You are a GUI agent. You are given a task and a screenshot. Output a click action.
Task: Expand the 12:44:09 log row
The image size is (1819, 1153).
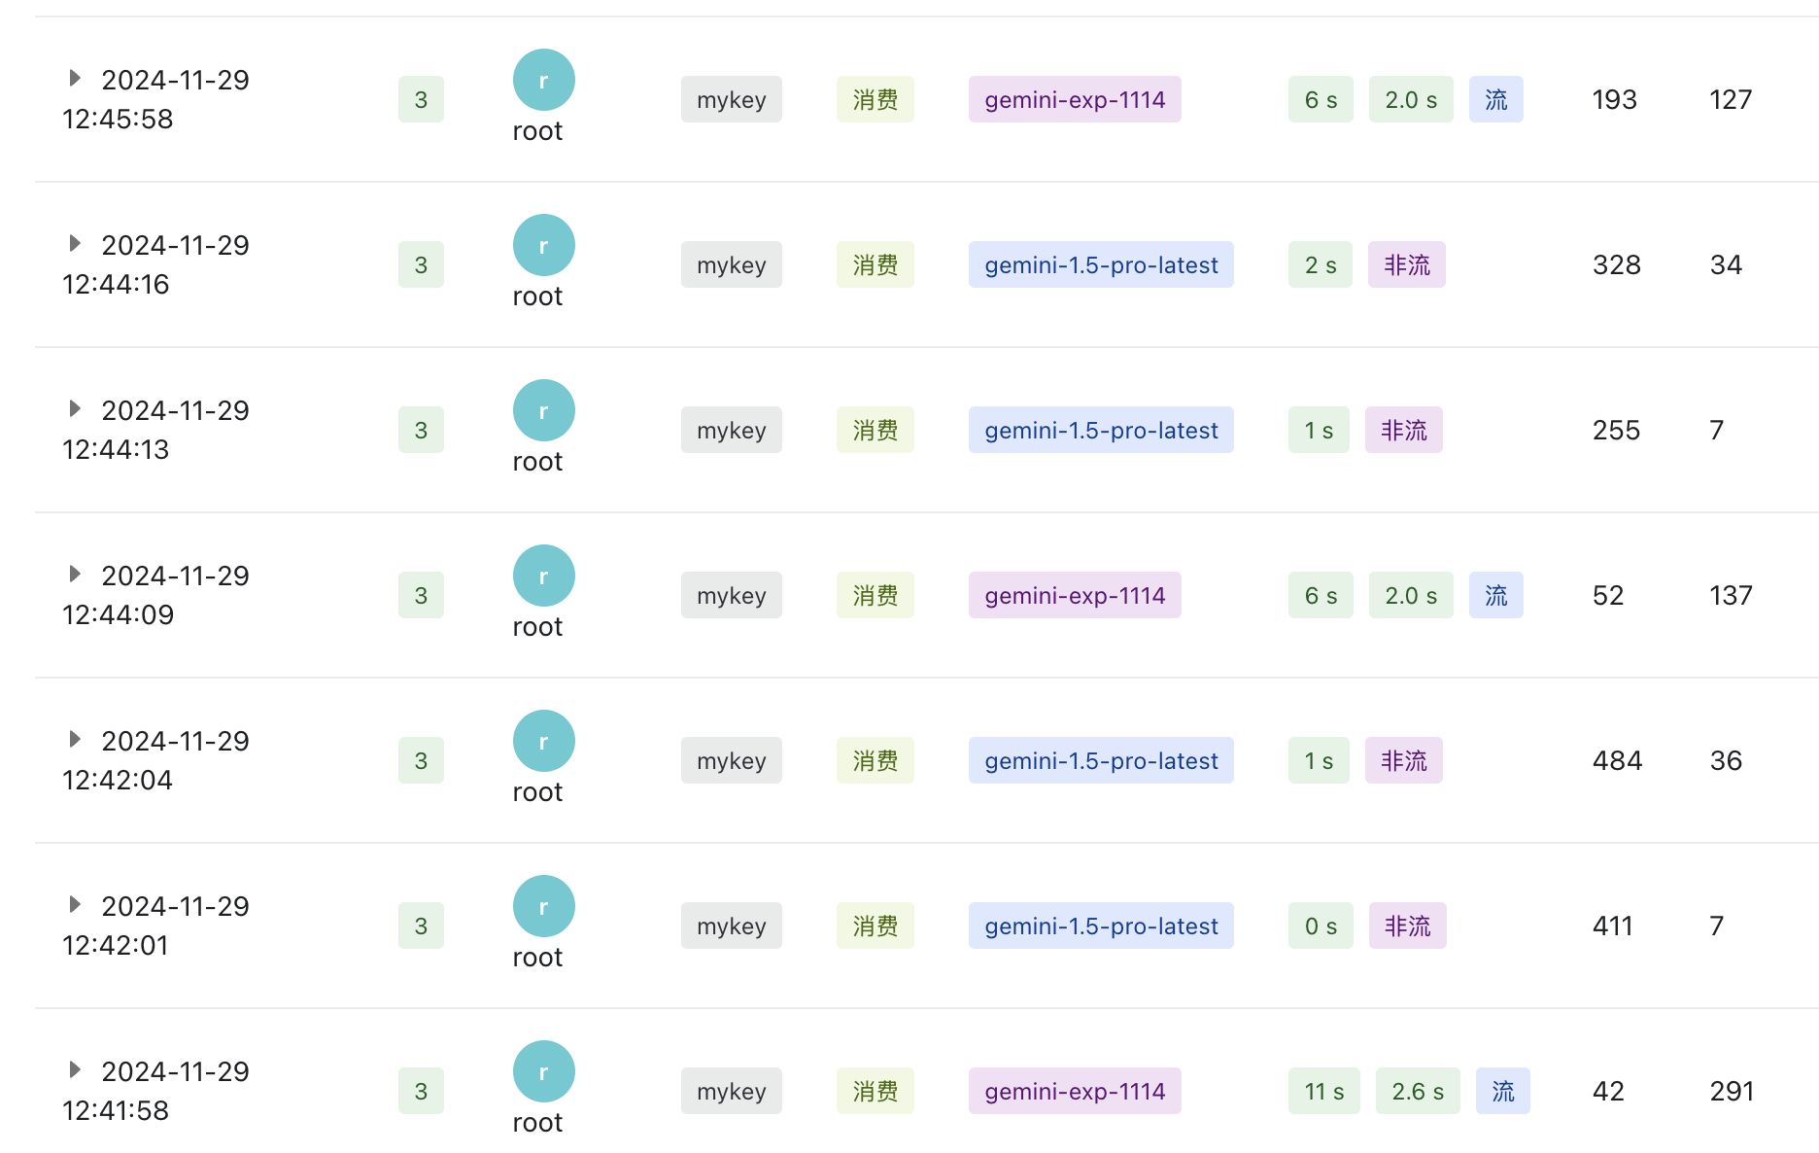(x=75, y=574)
